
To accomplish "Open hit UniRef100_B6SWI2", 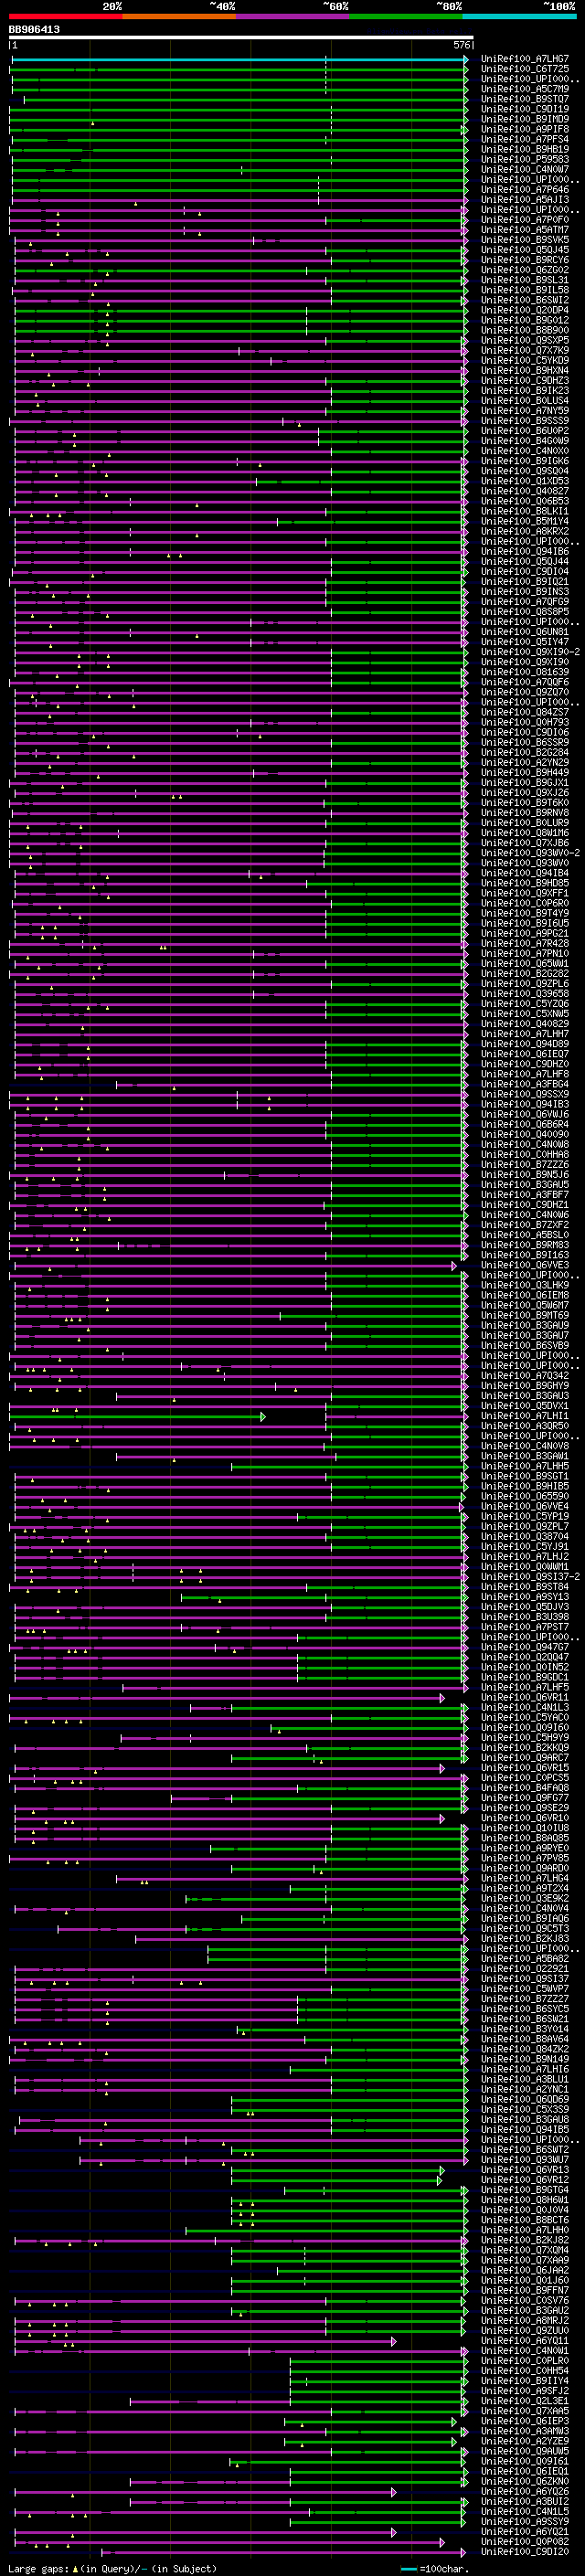I will (x=524, y=300).
